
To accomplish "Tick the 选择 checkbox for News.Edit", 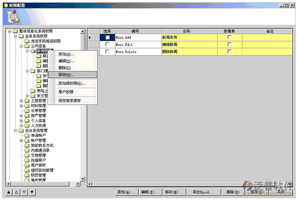I will [108, 44].
